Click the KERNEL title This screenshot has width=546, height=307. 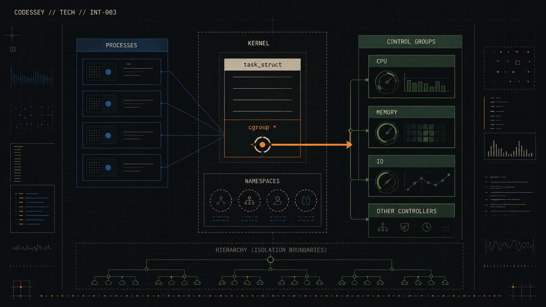259,43
